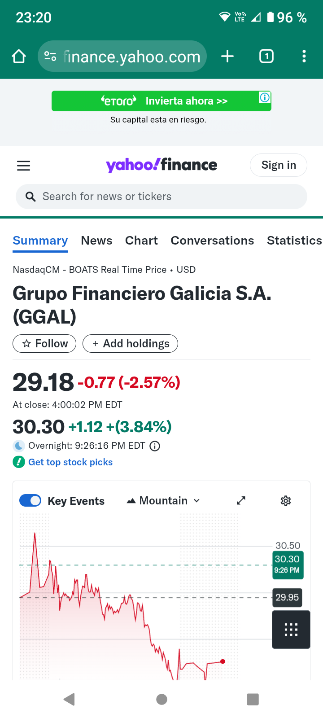Follow the GGAL ticker
This screenshot has height=718, width=323.
pyautogui.click(x=44, y=344)
